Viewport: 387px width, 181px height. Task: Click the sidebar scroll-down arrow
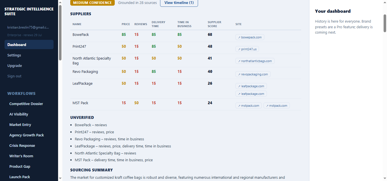(60, 178)
